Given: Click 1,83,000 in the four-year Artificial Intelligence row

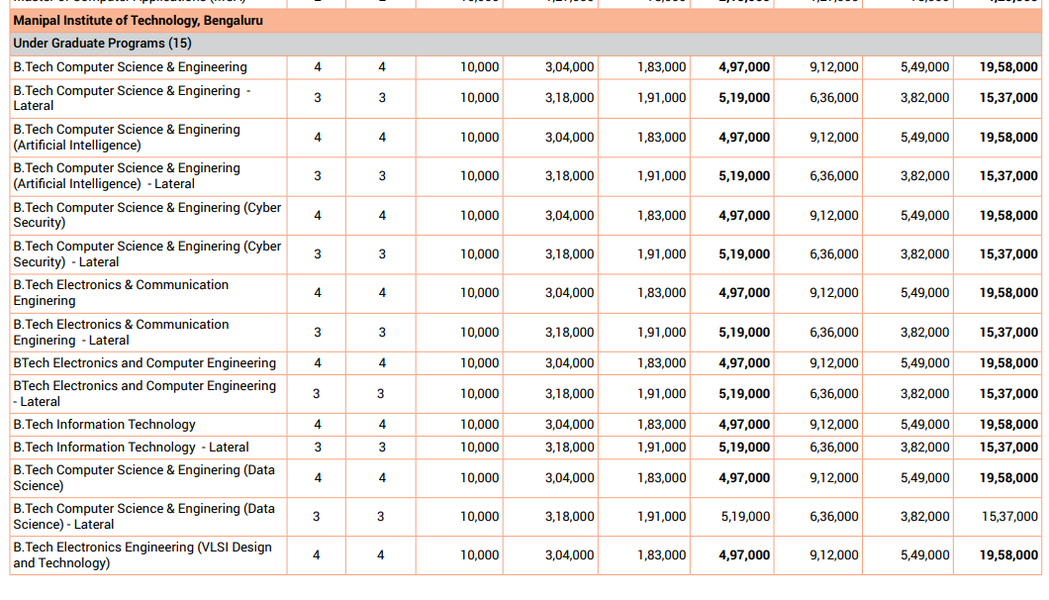Looking at the screenshot, I should (661, 138).
